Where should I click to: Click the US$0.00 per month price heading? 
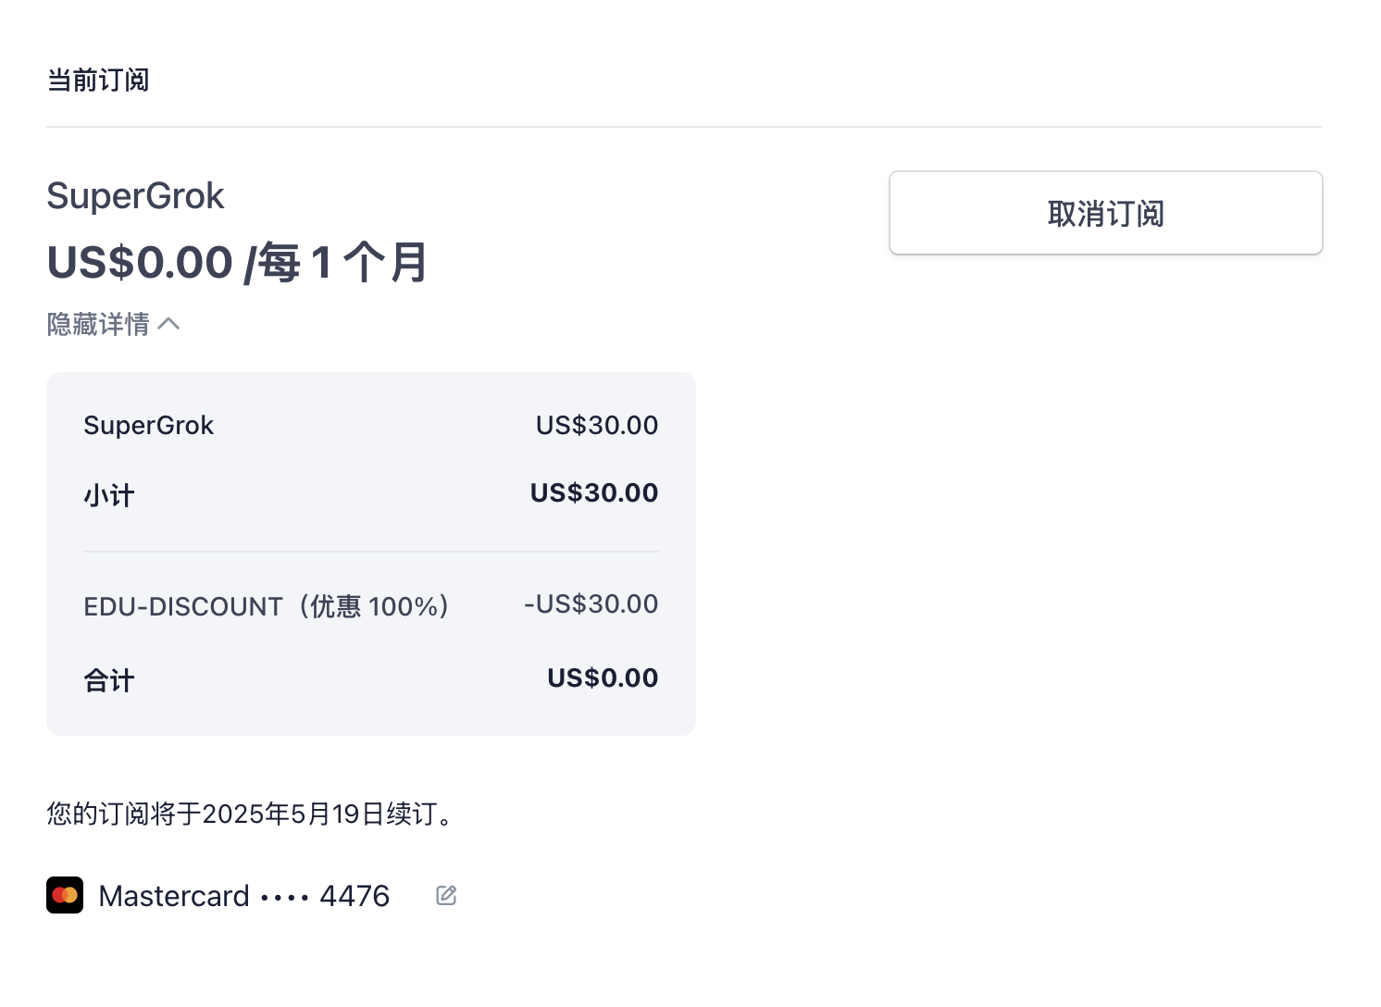[238, 262]
